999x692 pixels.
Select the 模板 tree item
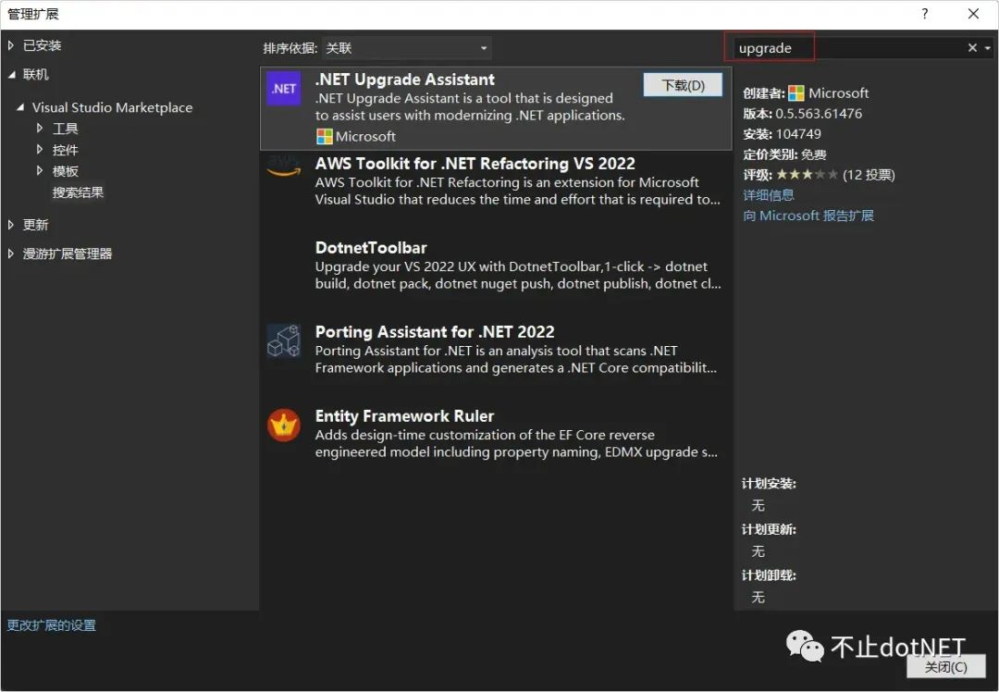[65, 171]
